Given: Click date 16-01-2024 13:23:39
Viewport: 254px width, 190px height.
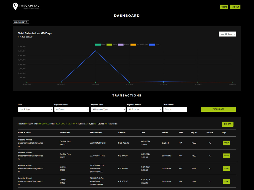Looking at the screenshot, I should [145, 181].
